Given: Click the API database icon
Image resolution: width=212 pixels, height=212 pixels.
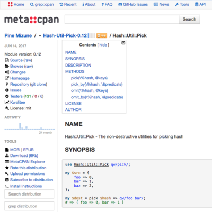Looking at the screenshot, I should [197, 4].
